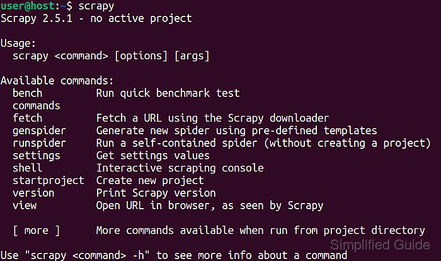Viewport: 441px width, 261px height.
Task: Click the 'bench' command name
Action: [x=27, y=93]
